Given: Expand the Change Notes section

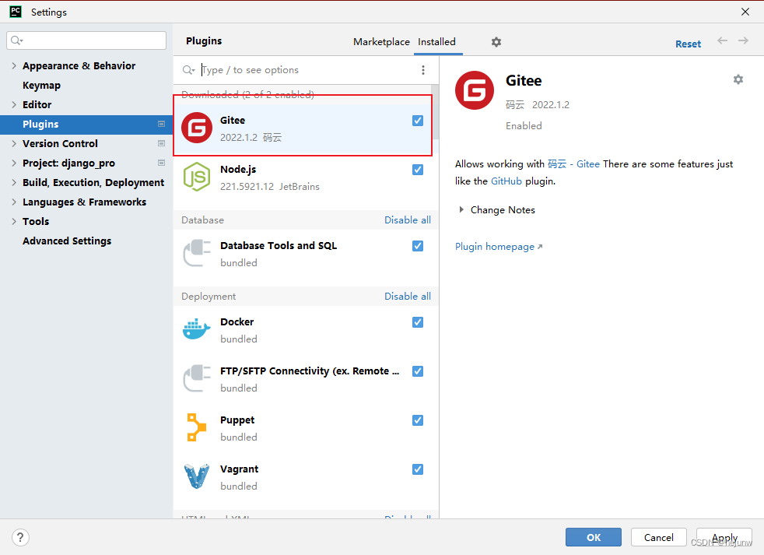Looking at the screenshot, I should [x=461, y=209].
